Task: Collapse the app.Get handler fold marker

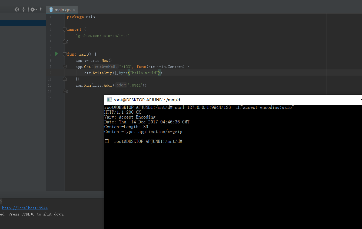Action: (64, 66)
